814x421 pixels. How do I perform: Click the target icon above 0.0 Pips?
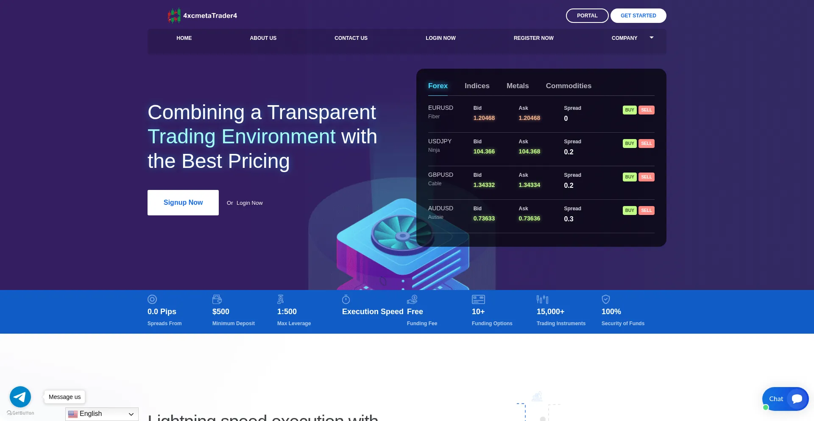[152, 299]
